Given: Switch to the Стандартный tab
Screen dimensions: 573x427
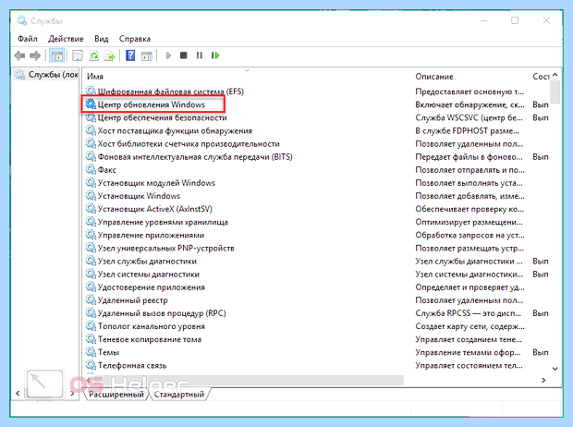Looking at the screenshot, I should tap(178, 395).
